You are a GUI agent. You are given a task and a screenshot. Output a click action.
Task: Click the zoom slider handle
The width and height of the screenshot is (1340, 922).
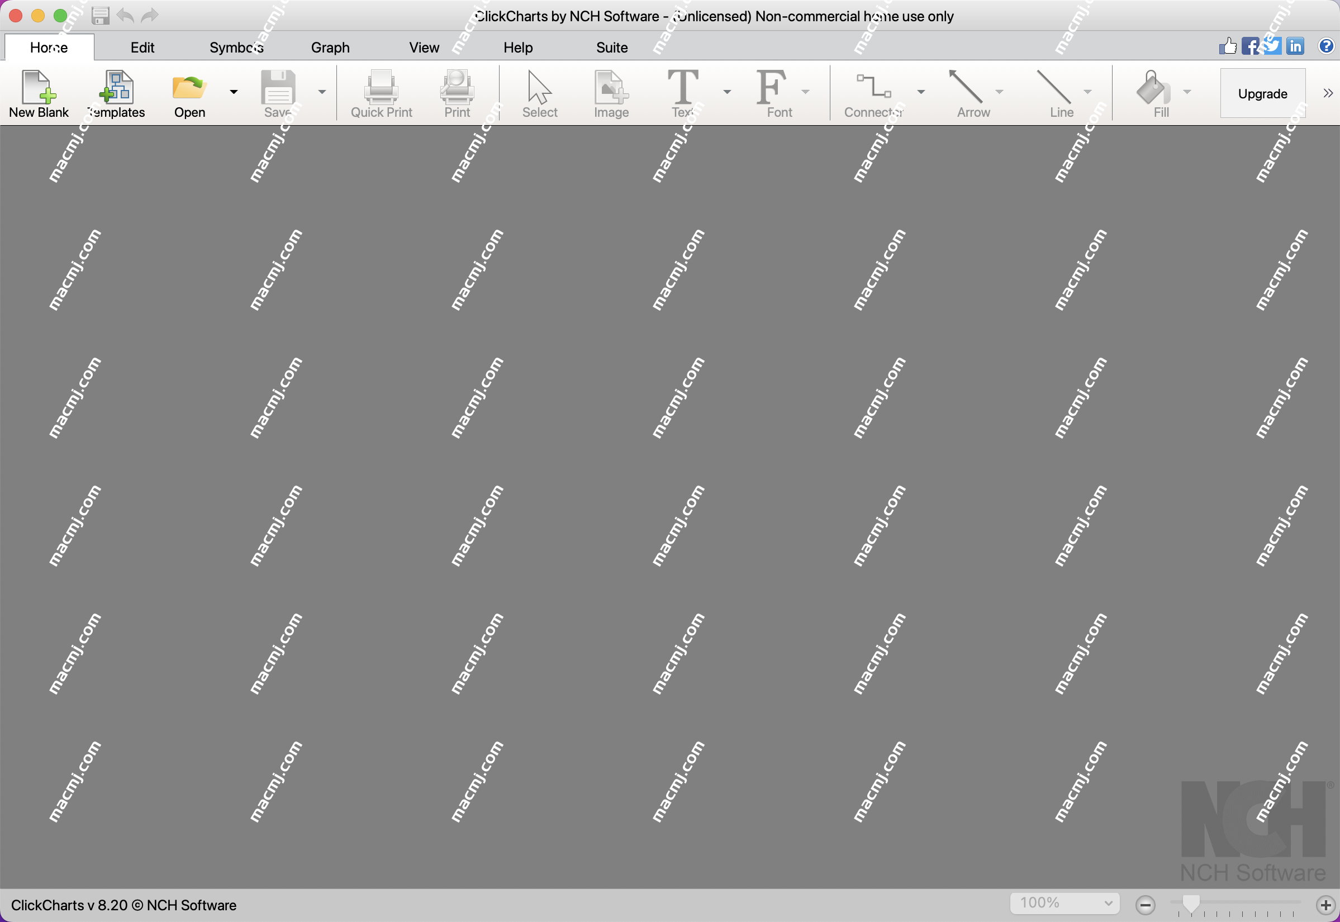tap(1191, 904)
